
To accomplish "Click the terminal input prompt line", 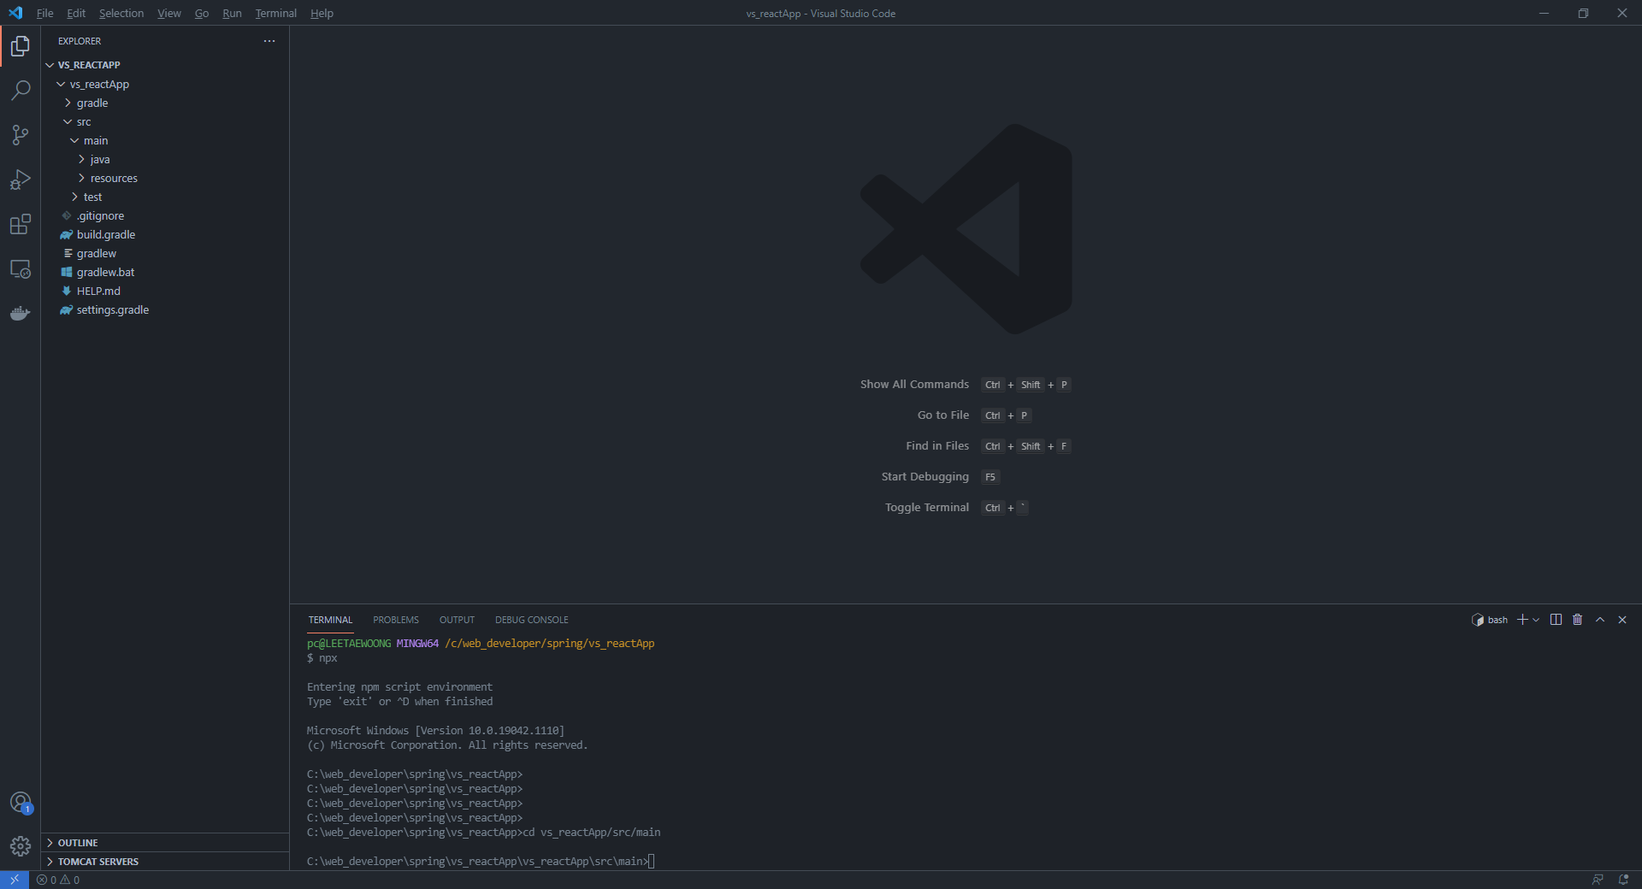I will (481, 861).
